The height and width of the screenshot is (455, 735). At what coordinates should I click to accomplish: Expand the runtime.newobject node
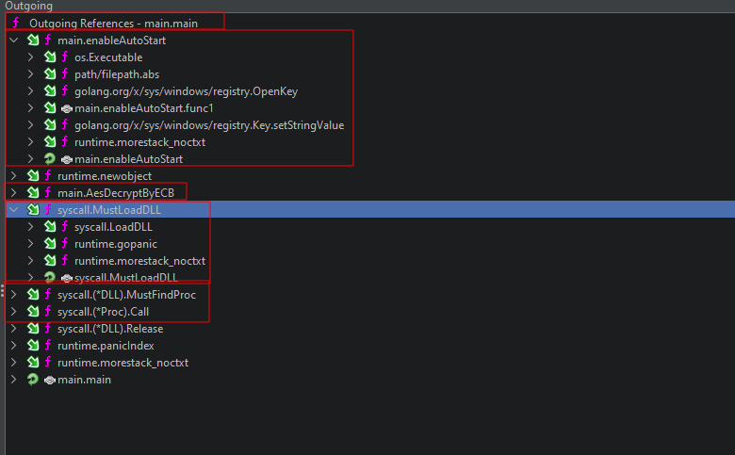tap(14, 176)
